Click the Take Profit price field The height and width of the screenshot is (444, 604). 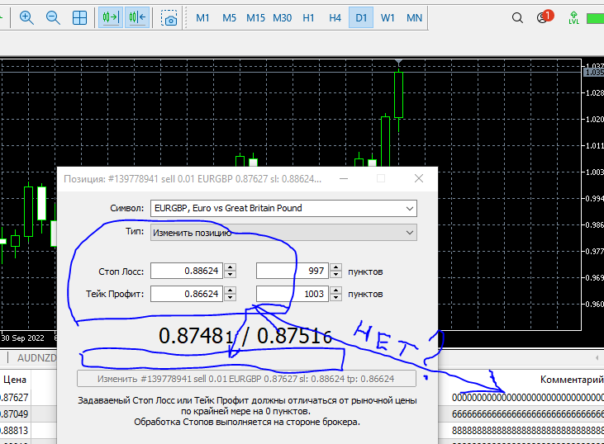(x=187, y=294)
